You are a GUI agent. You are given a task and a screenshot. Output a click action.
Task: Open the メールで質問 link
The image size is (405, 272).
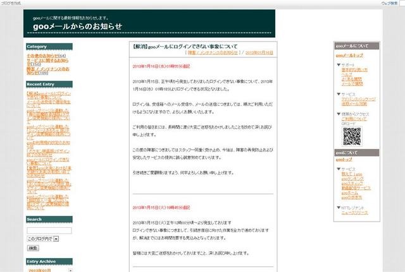(352, 84)
